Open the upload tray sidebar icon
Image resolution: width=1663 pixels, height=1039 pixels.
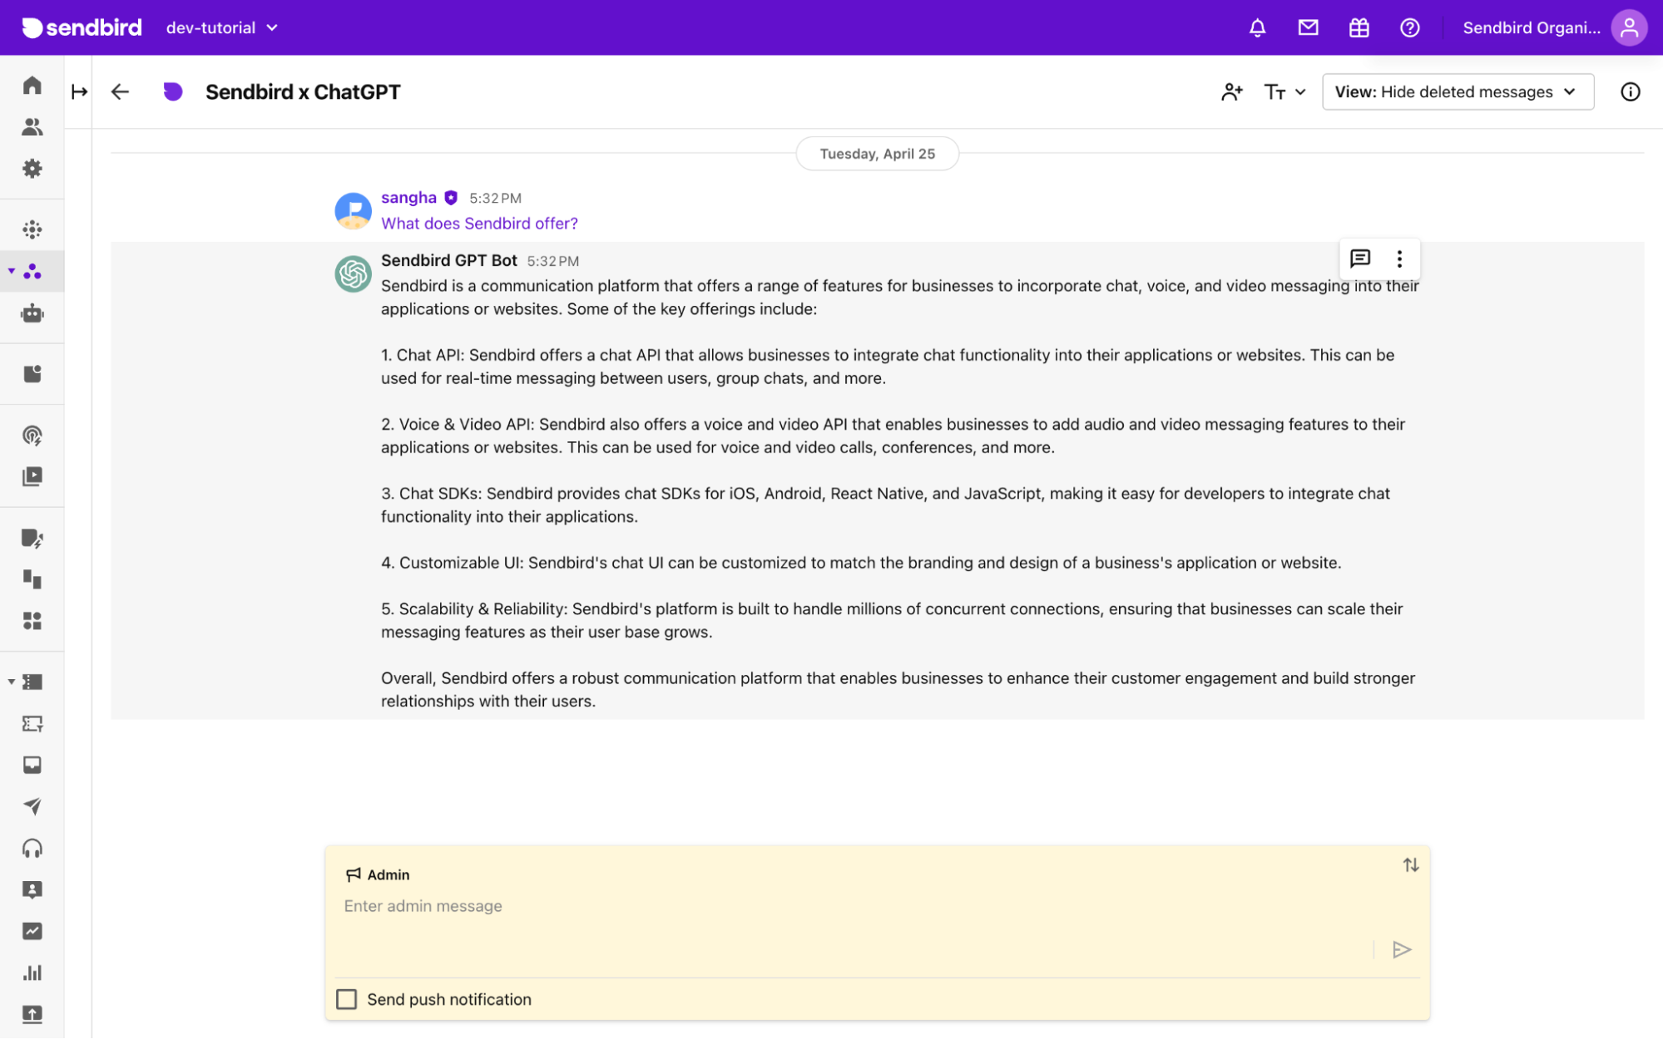pos(32,1014)
